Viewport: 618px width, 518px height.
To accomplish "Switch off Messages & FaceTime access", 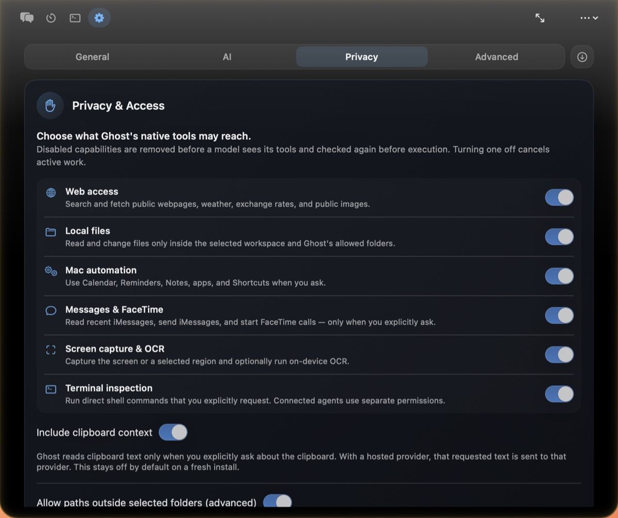I will [559, 315].
